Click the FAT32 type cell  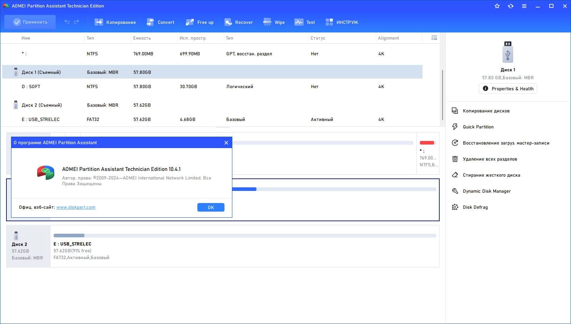pyautogui.click(x=93, y=120)
